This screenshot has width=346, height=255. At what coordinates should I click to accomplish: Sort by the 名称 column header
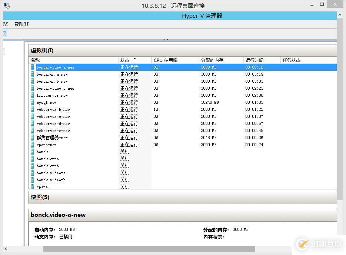[73, 60]
